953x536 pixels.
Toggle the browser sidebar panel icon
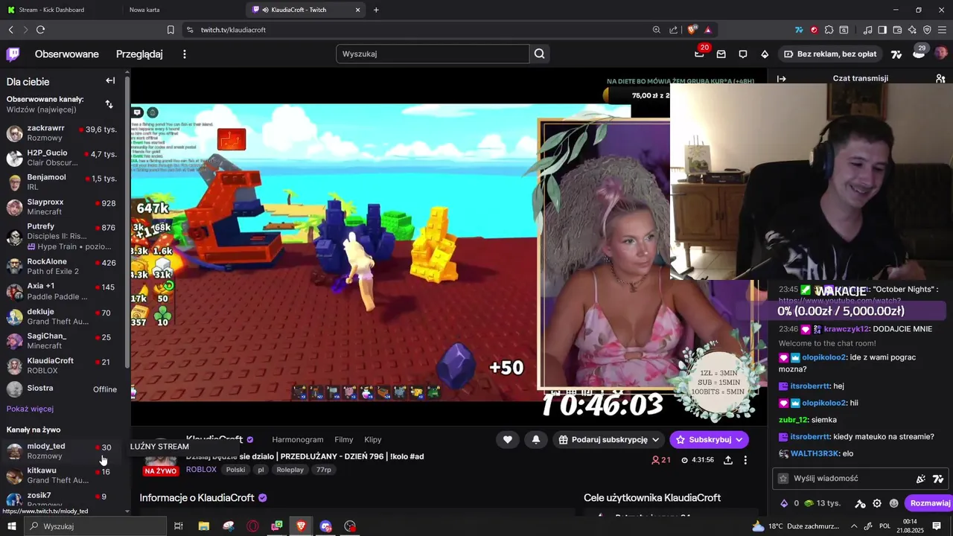[882, 30]
